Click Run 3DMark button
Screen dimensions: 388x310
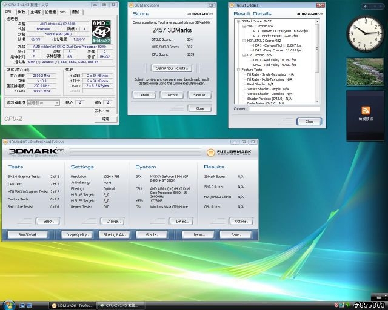[28, 234]
